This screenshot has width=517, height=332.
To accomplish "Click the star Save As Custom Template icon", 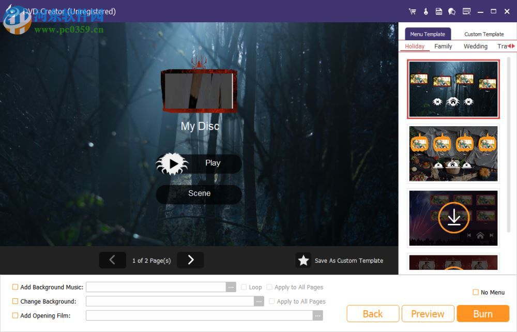I will pos(303,261).
